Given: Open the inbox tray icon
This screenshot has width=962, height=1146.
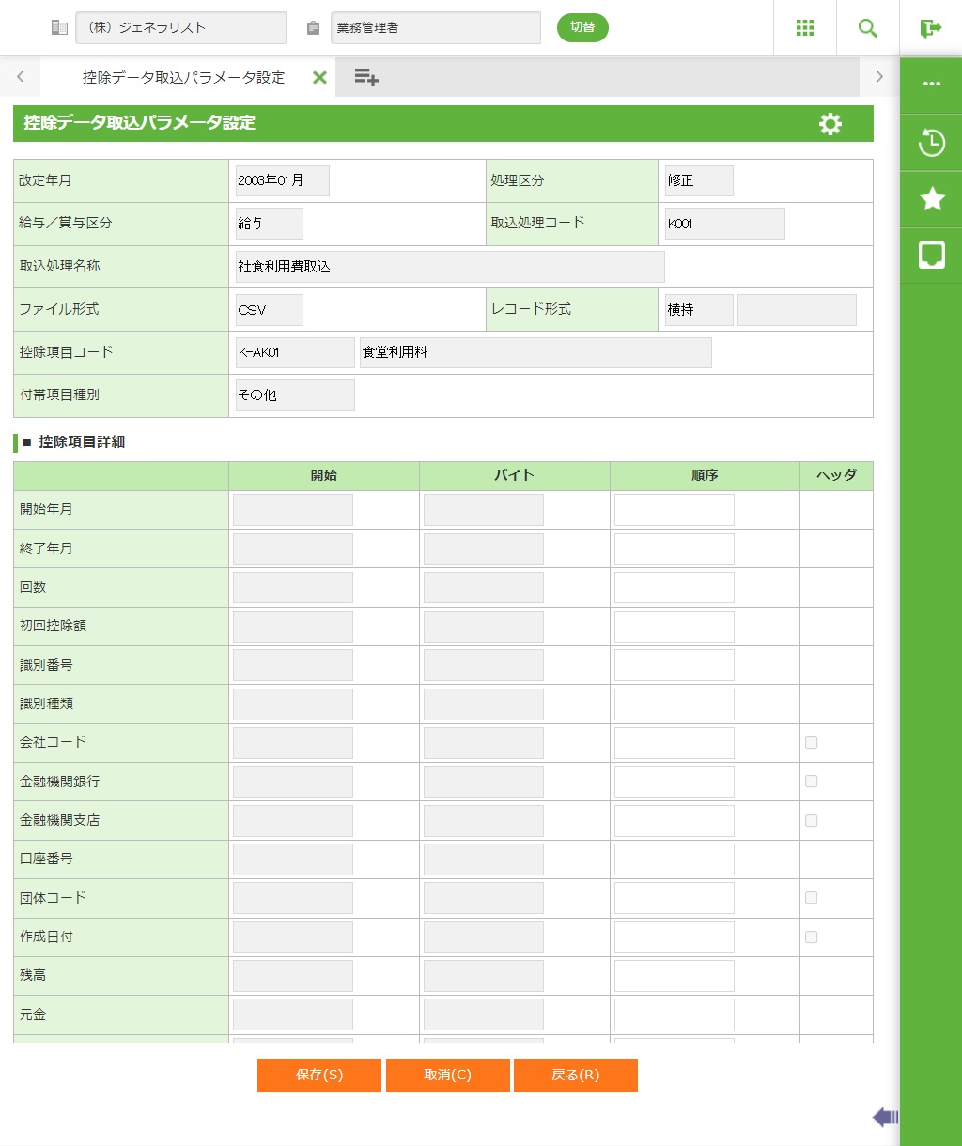Looking at the screenshot, I should [x=931, y=255].
